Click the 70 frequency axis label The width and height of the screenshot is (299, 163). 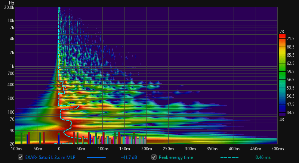[x=12, y=119]
